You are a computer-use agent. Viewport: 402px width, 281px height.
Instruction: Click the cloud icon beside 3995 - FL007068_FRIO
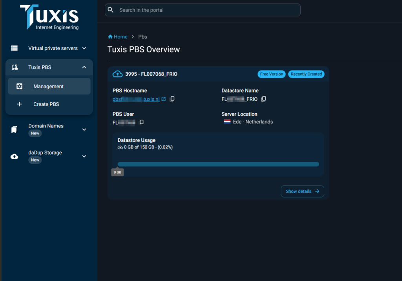(x=118, y=74)
